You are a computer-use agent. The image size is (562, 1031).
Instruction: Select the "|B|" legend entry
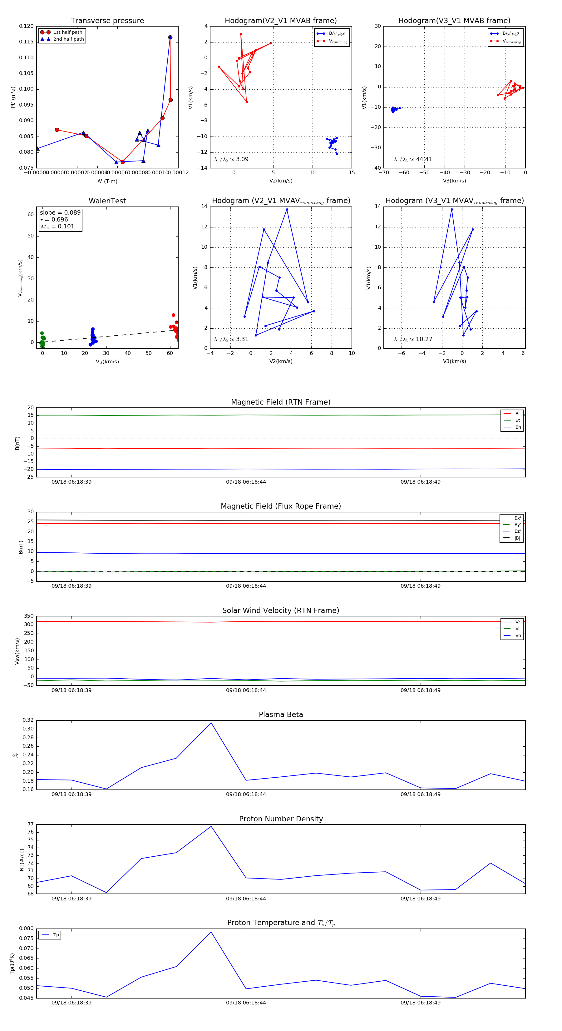click(512, 538)
